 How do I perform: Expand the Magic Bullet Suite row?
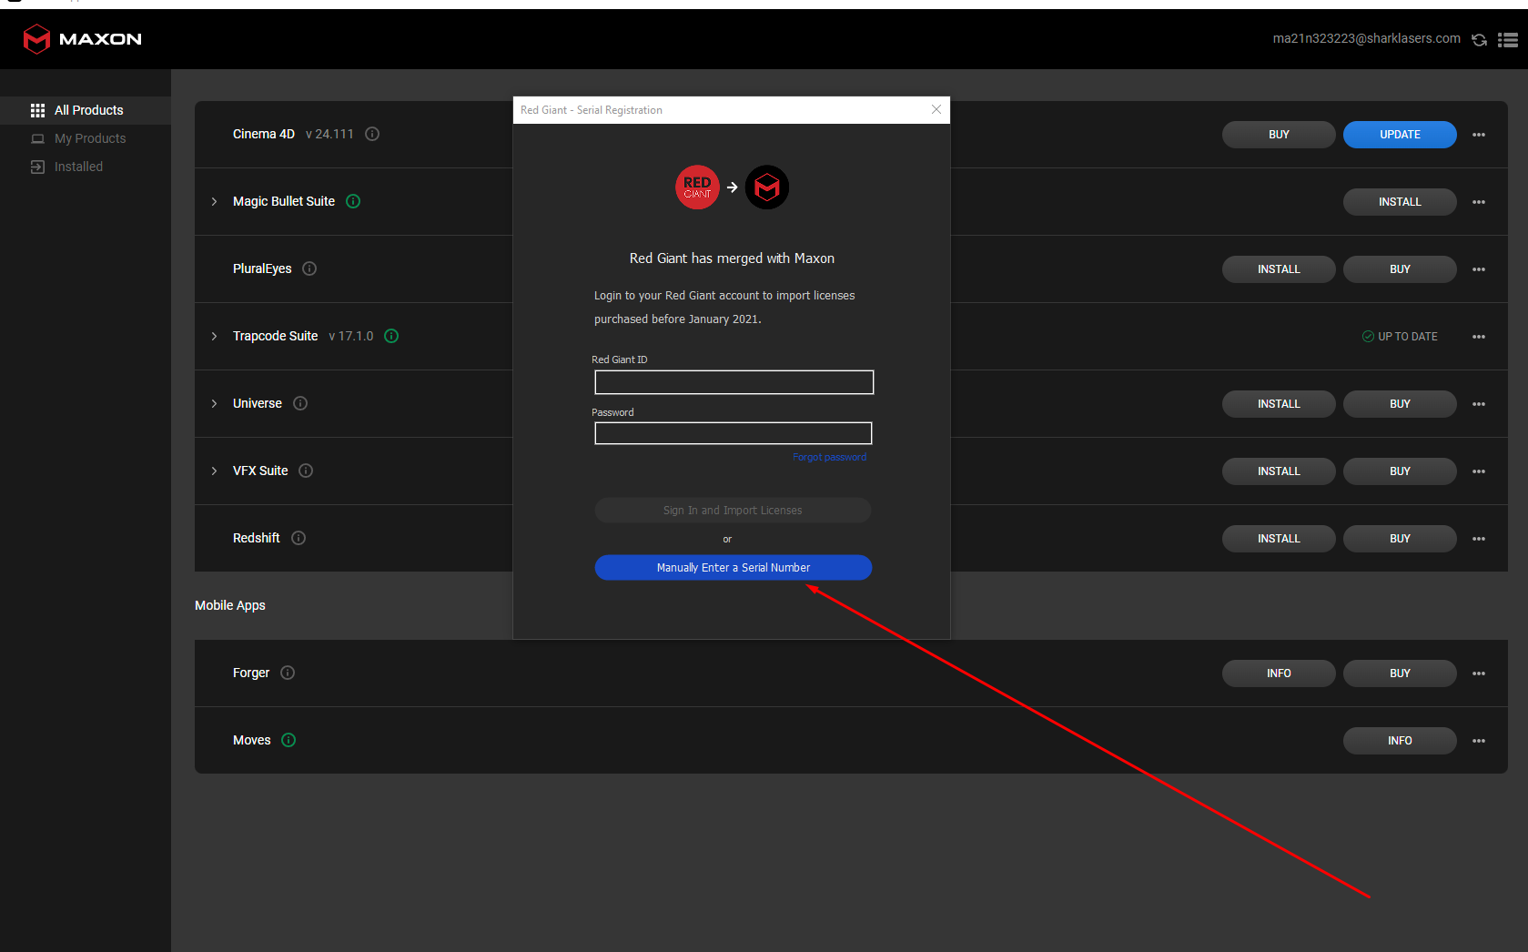[214, 201]
